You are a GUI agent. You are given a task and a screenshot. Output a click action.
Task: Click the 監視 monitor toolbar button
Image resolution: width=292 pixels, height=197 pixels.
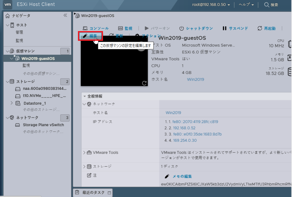[125, 28]
